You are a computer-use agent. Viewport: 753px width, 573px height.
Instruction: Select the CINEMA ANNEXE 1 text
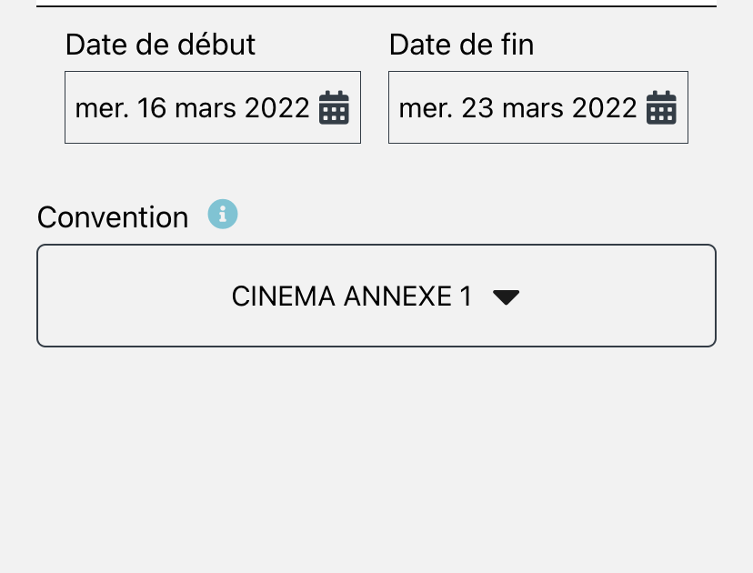pyautogui.click(x=352, y=296)
